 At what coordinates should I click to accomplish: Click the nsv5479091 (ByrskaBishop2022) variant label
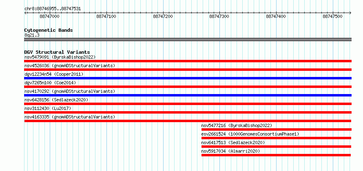point(60,57)
